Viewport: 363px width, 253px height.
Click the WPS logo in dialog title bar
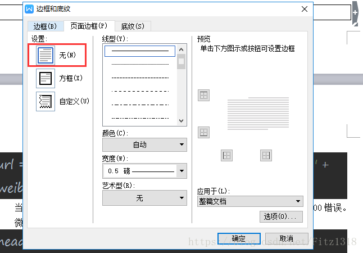(x=29, y=9)
